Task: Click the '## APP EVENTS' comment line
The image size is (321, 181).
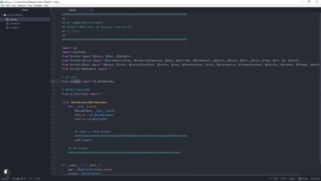Action: tap(78, 148)
